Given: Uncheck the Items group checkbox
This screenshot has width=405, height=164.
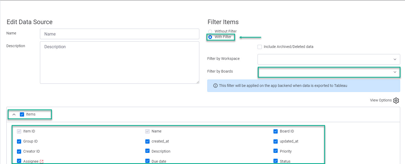Looking at the screenshot, I should pyautogui.click(x=22, y=114).
